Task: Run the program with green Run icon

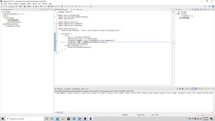Action: click(x=20, y=6)
